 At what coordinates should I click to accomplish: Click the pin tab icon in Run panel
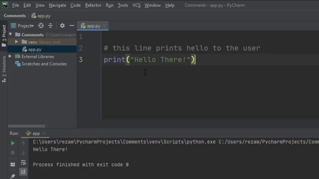pos(12,176)
